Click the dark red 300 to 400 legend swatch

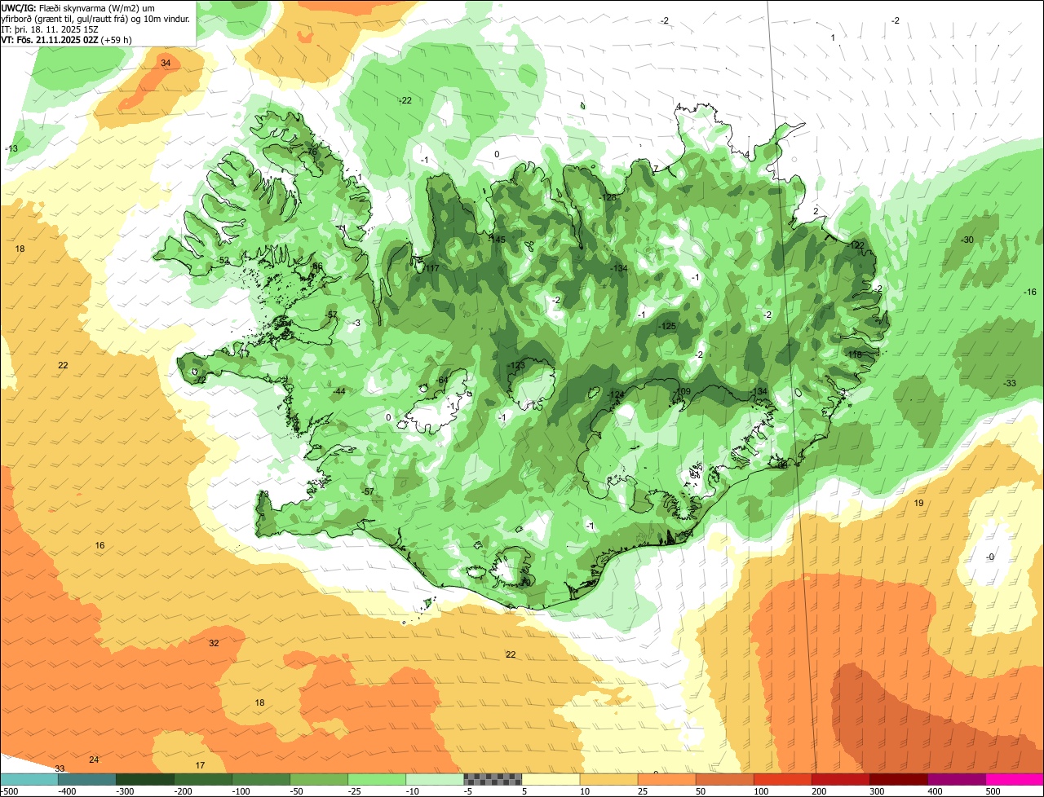pyautogui.click(x=898, y=779)
